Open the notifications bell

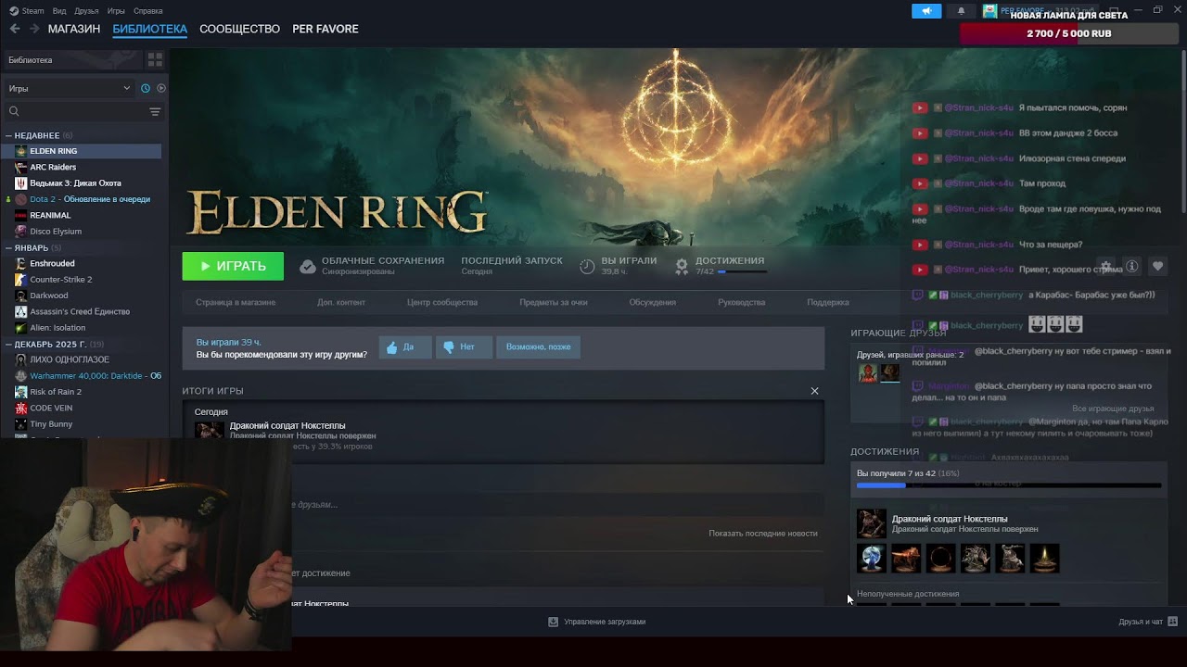click(961, 11)
